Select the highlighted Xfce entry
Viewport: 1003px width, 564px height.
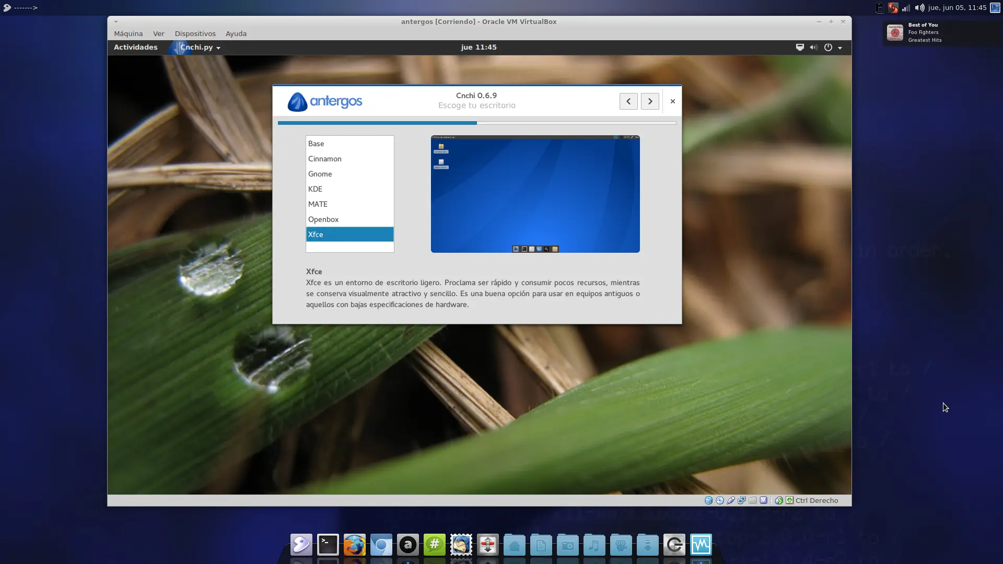click(x=350, y=234)
